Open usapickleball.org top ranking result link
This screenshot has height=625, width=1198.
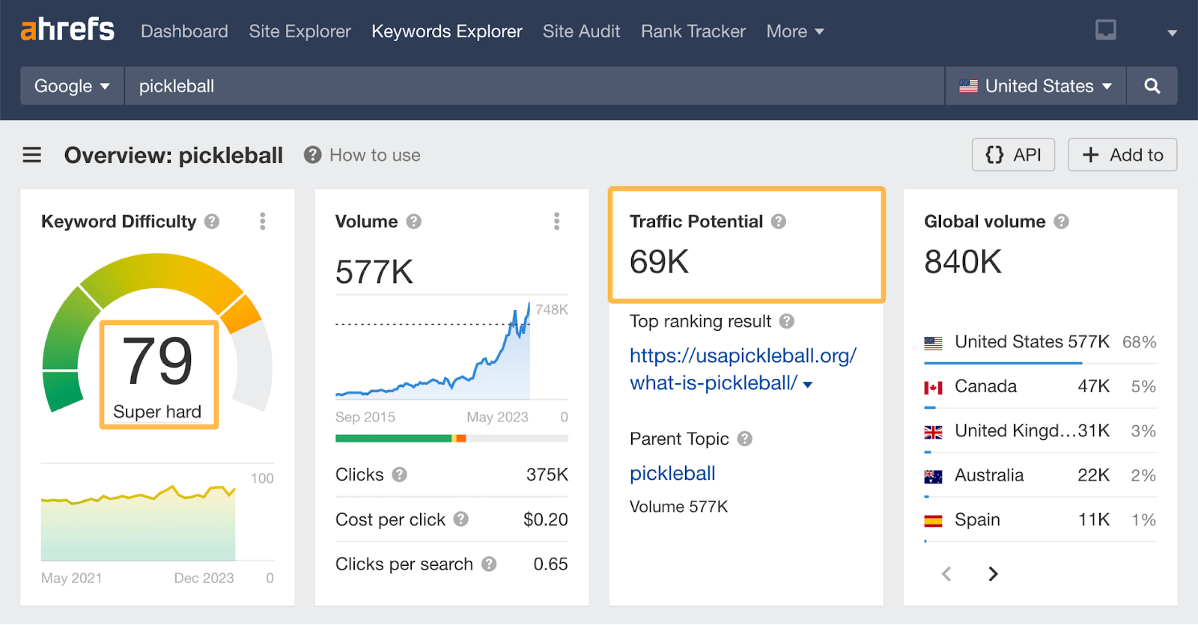pyautogui.click(x=743, y=369)
